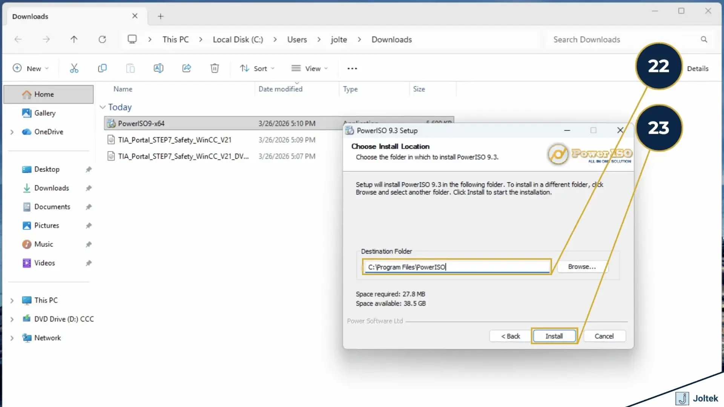Screen dimensions: 724x407
Task: Click the < Back button
Action: coord(511,336)
